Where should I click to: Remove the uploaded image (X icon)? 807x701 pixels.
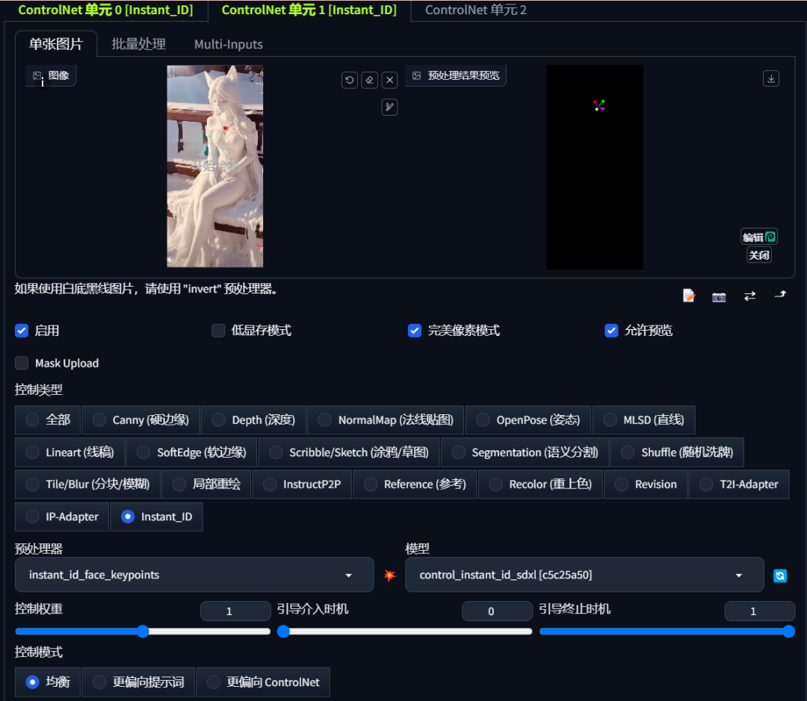[x=389, y=80]
